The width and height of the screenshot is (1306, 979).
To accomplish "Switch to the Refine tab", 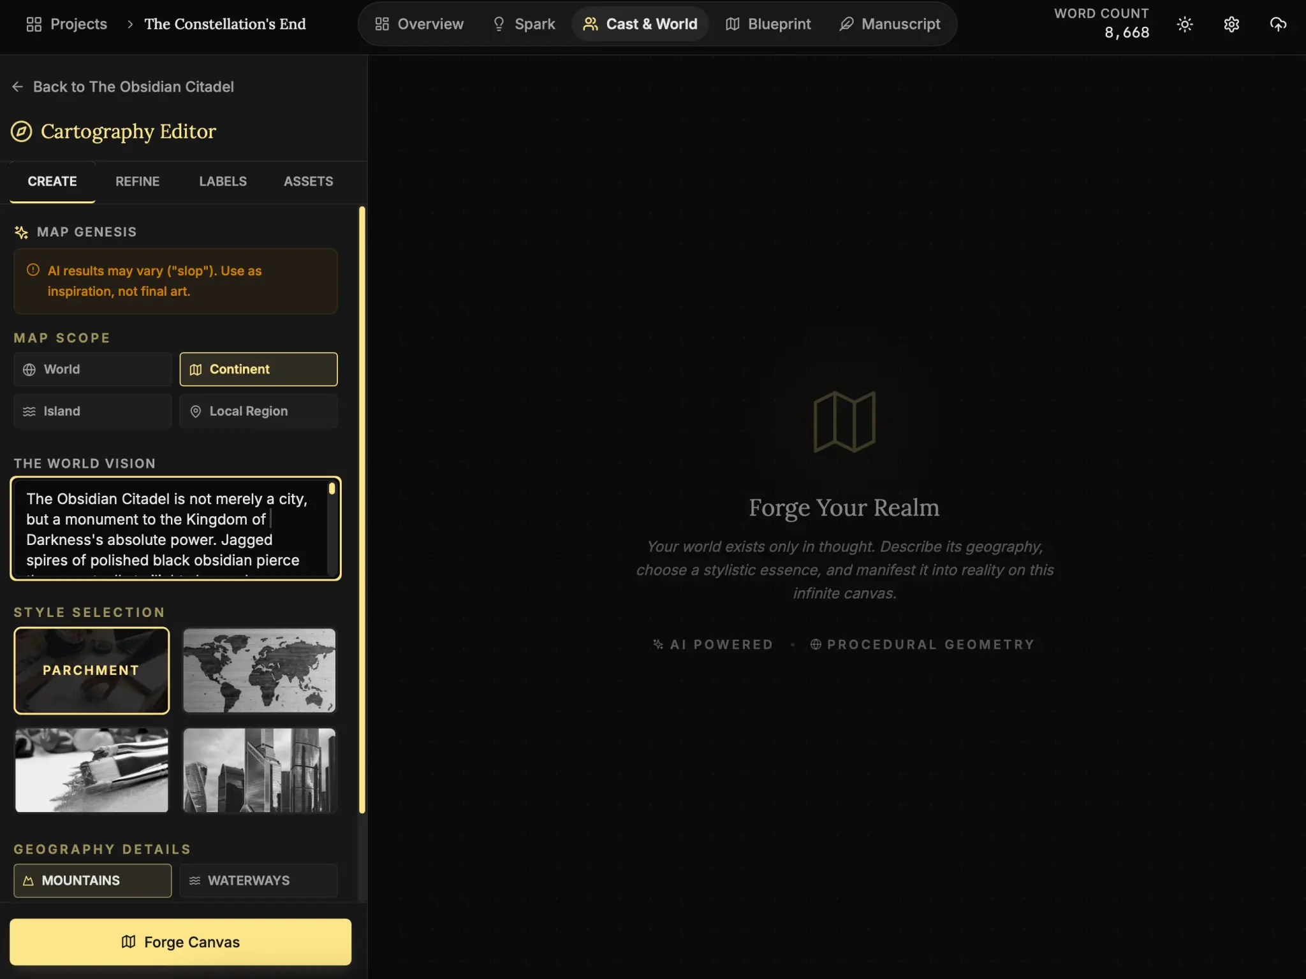I will [x=137, y=182].
